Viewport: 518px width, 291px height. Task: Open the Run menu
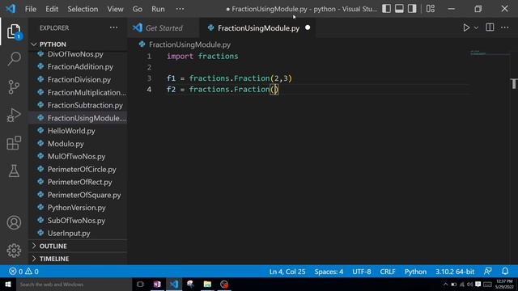pyautogui.click(x=158, y=9)
